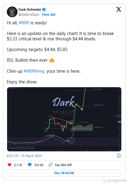Click the circled RSI indicator on chart
This screenshot has height=186, width=129.
coord(71,141)
